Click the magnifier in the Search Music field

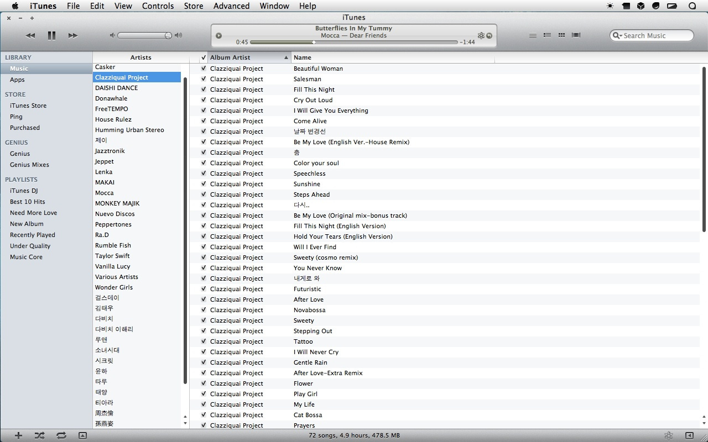pos(617,35)
